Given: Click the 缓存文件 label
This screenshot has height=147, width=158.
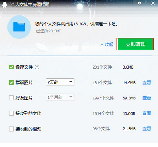Looking at the screenshot, I should [24, 67].
